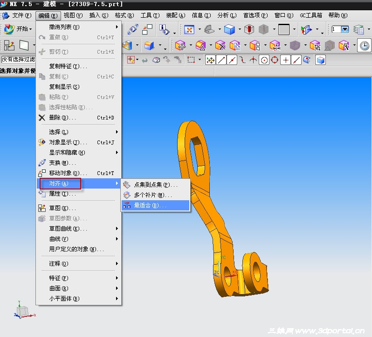Open the 帮助 menu
This screenshot has width=372, height=337.
338,15
